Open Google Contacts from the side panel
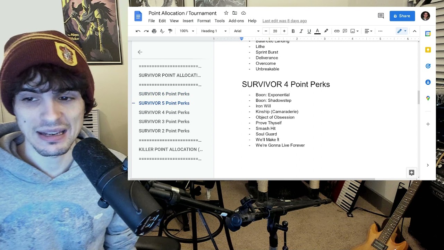Screen dimensions: 444x250 pos(428,82)
